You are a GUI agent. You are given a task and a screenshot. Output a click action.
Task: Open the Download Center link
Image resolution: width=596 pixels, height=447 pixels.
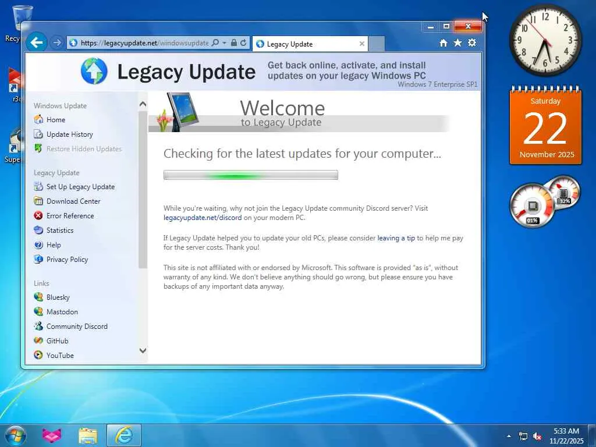pyautogui.click(x=73, y=201)
